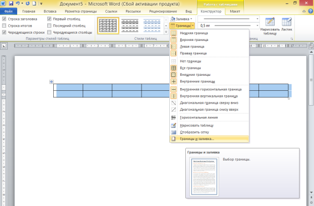Open quick access toolbar customize arrow
This screenshot has width=314, height=206.
click(x=41, y=3)
